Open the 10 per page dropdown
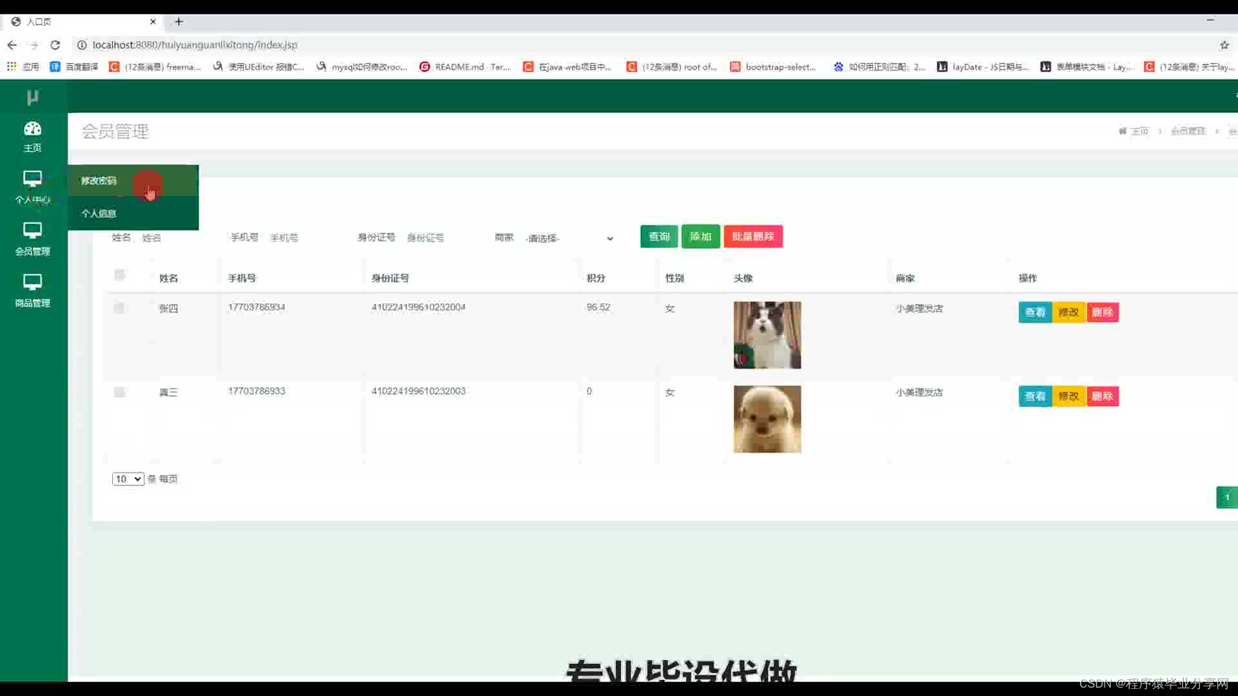1238x696 pixels. [x=128, y=479]
